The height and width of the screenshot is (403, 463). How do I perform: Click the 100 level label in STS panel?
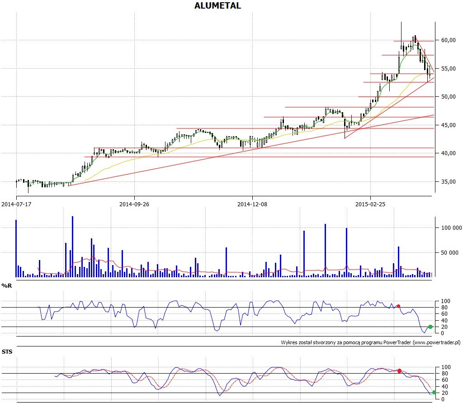point(445,367)
